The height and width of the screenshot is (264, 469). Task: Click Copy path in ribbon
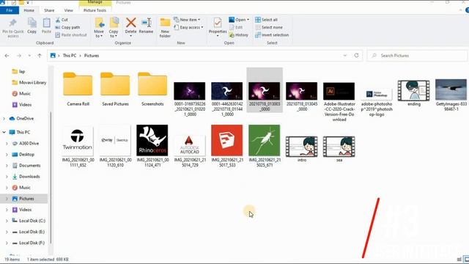pyautogui.click(x=67, y=27)
